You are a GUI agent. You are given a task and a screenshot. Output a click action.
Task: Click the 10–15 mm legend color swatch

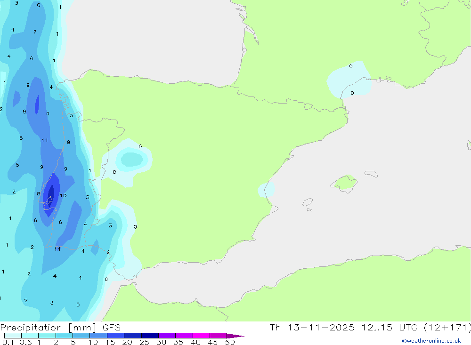(x=98, y=336)
